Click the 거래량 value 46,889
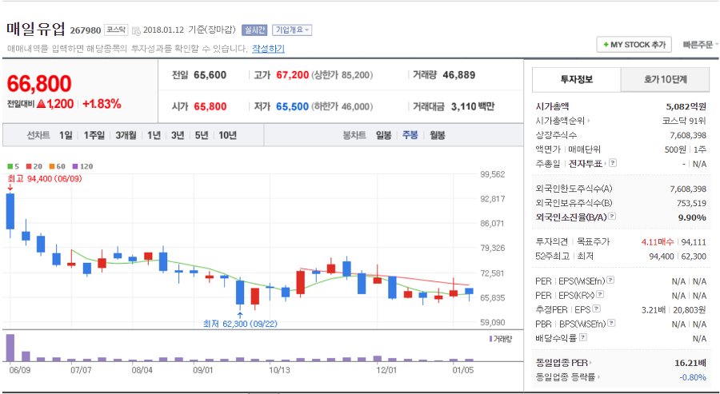The width and height of the screenshot is (720, 394). pyautogui.click(x=458, y=75)
